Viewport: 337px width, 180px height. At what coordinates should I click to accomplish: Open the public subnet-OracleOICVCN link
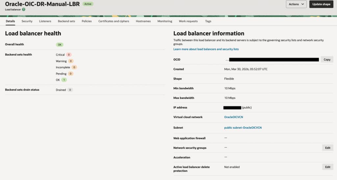(x=243, y=127)
